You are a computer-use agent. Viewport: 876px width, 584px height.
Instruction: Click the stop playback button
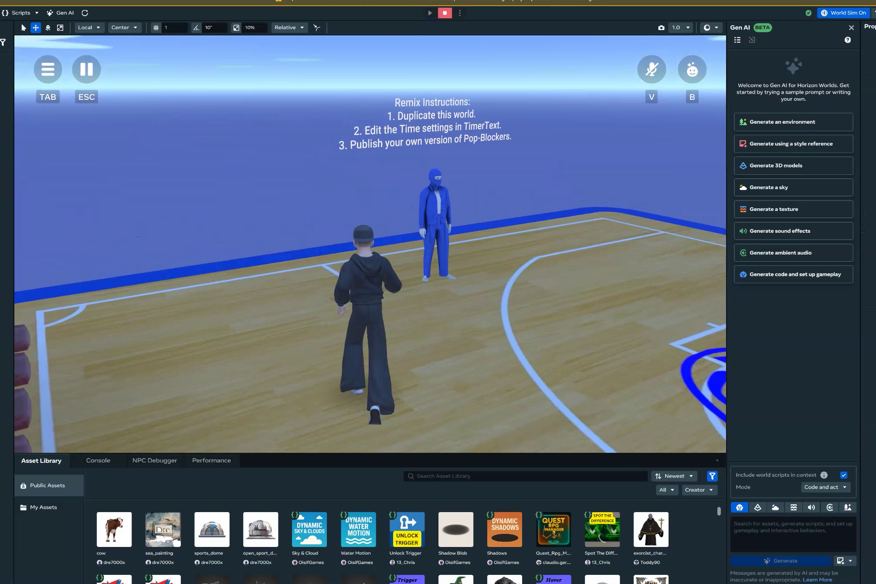[x=445, y=13]
